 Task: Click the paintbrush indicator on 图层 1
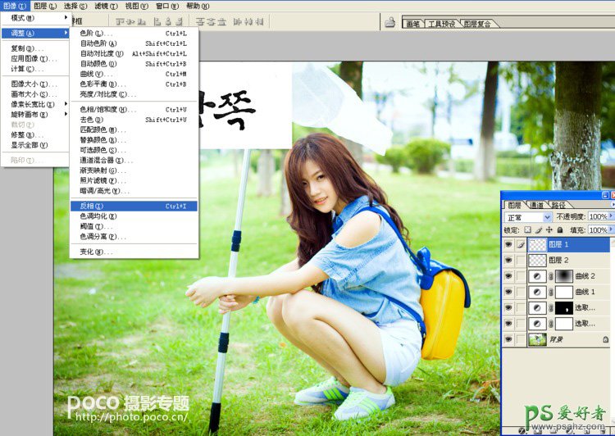click(x=521, y=244)
